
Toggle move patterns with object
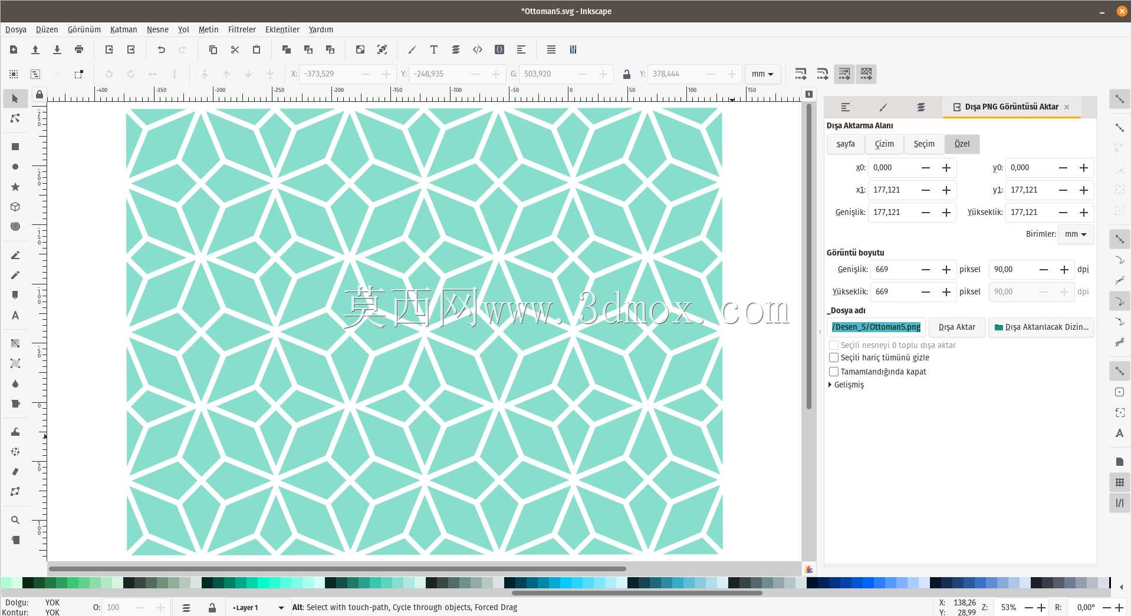[866, 74]
